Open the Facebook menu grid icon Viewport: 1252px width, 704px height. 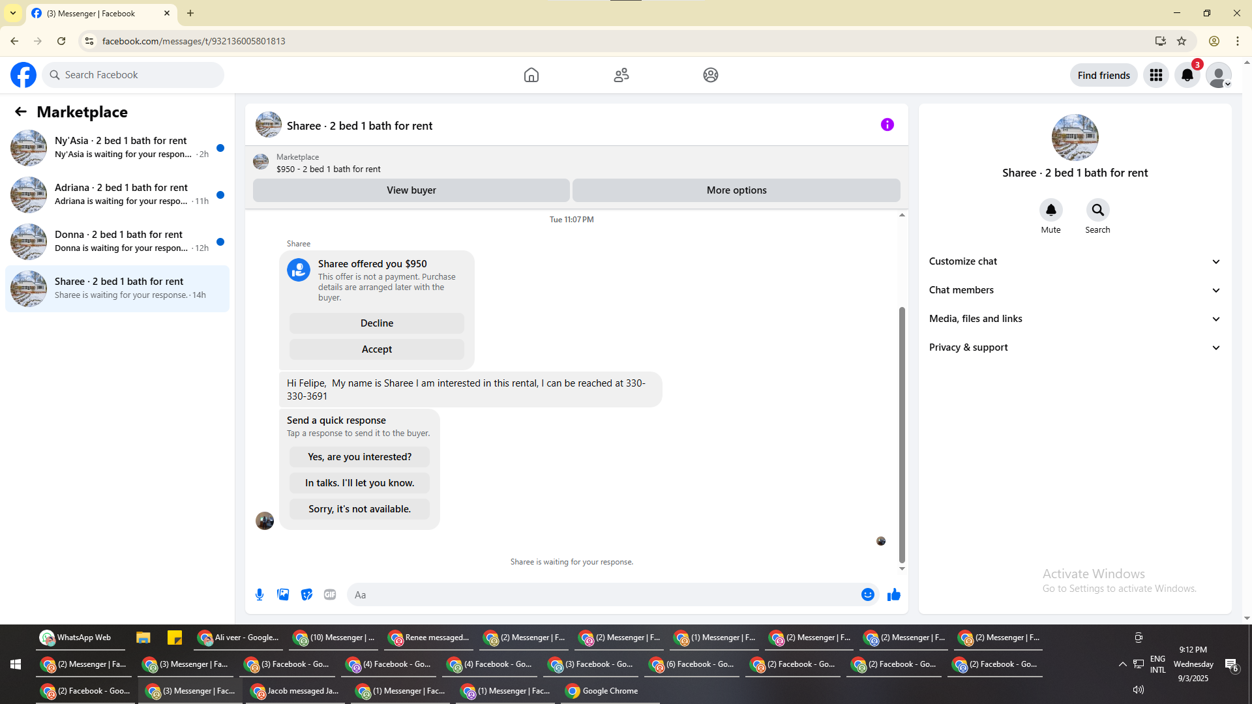click(1156, 75)
